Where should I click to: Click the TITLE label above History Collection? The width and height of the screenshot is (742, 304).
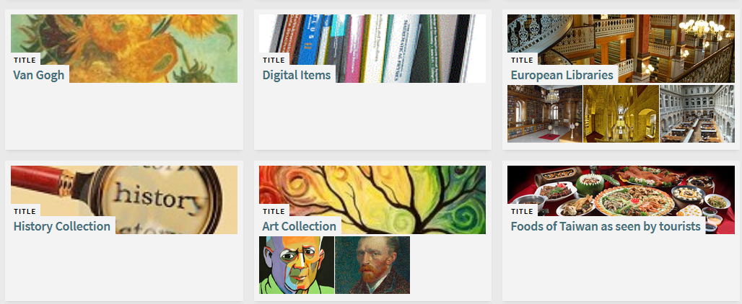point(25,211)
